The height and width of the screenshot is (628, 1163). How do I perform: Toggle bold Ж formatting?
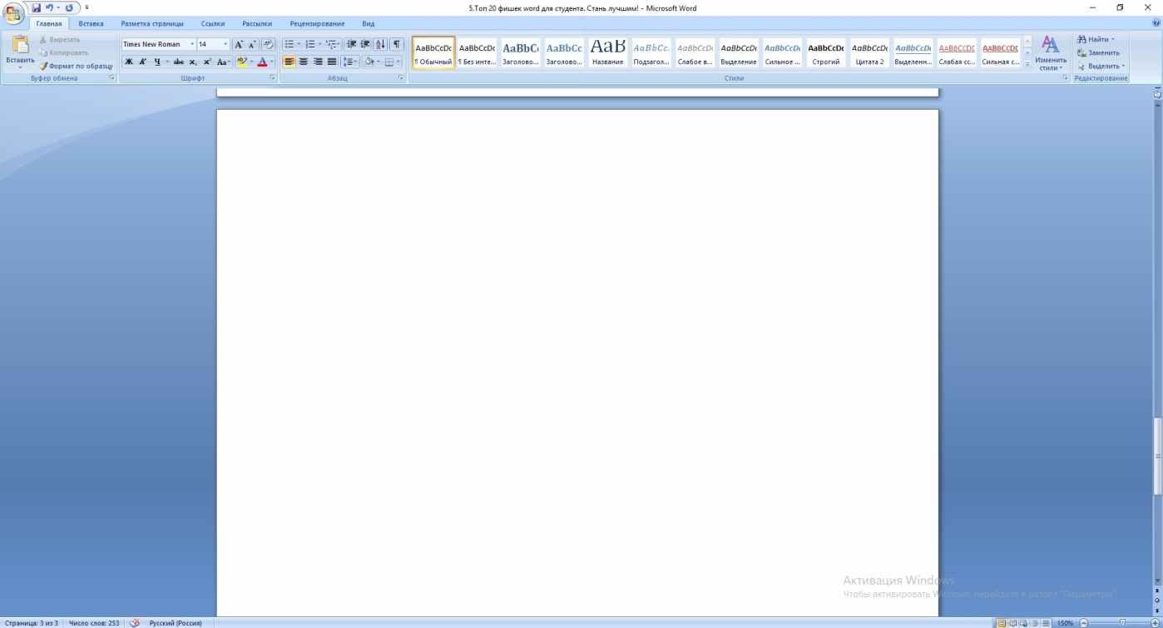pyautogui.click(x=129, y=62)
